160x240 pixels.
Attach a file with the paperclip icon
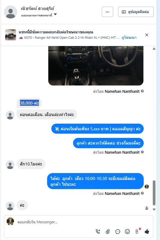[x=108, y=232]
